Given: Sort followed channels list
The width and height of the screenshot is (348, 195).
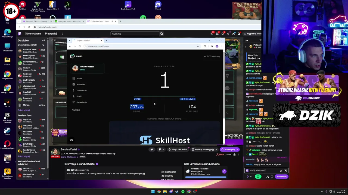Looking at the screenshot, I should tap(43, 45).
